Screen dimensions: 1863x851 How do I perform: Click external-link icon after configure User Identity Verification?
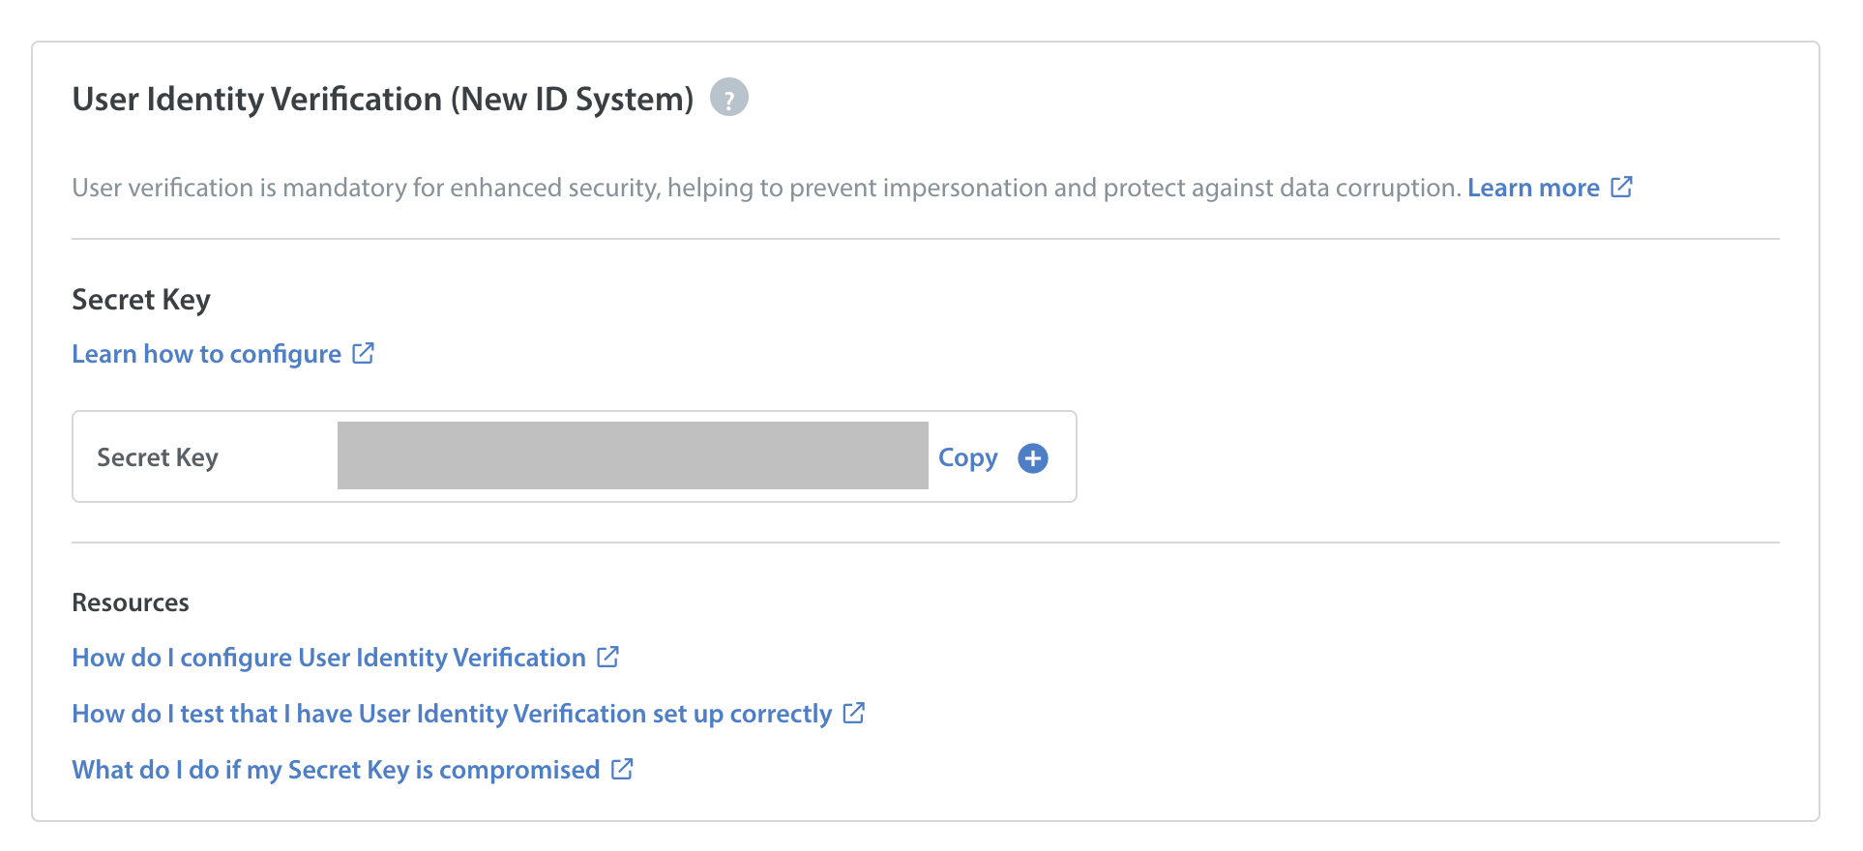coord(607,657)
